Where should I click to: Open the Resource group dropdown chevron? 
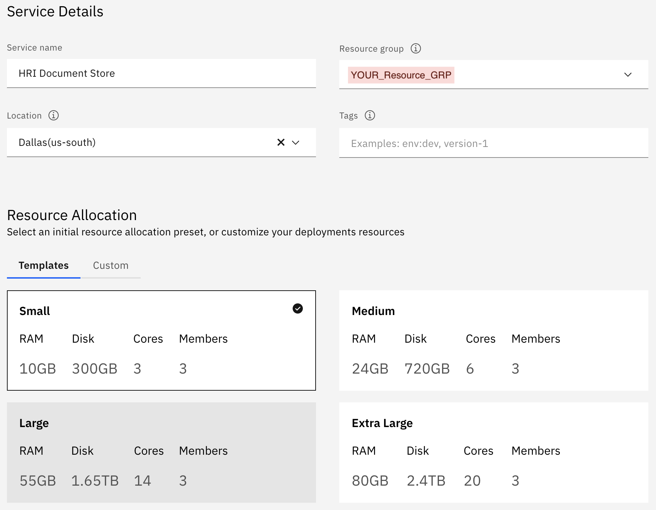tap(628, 75)
